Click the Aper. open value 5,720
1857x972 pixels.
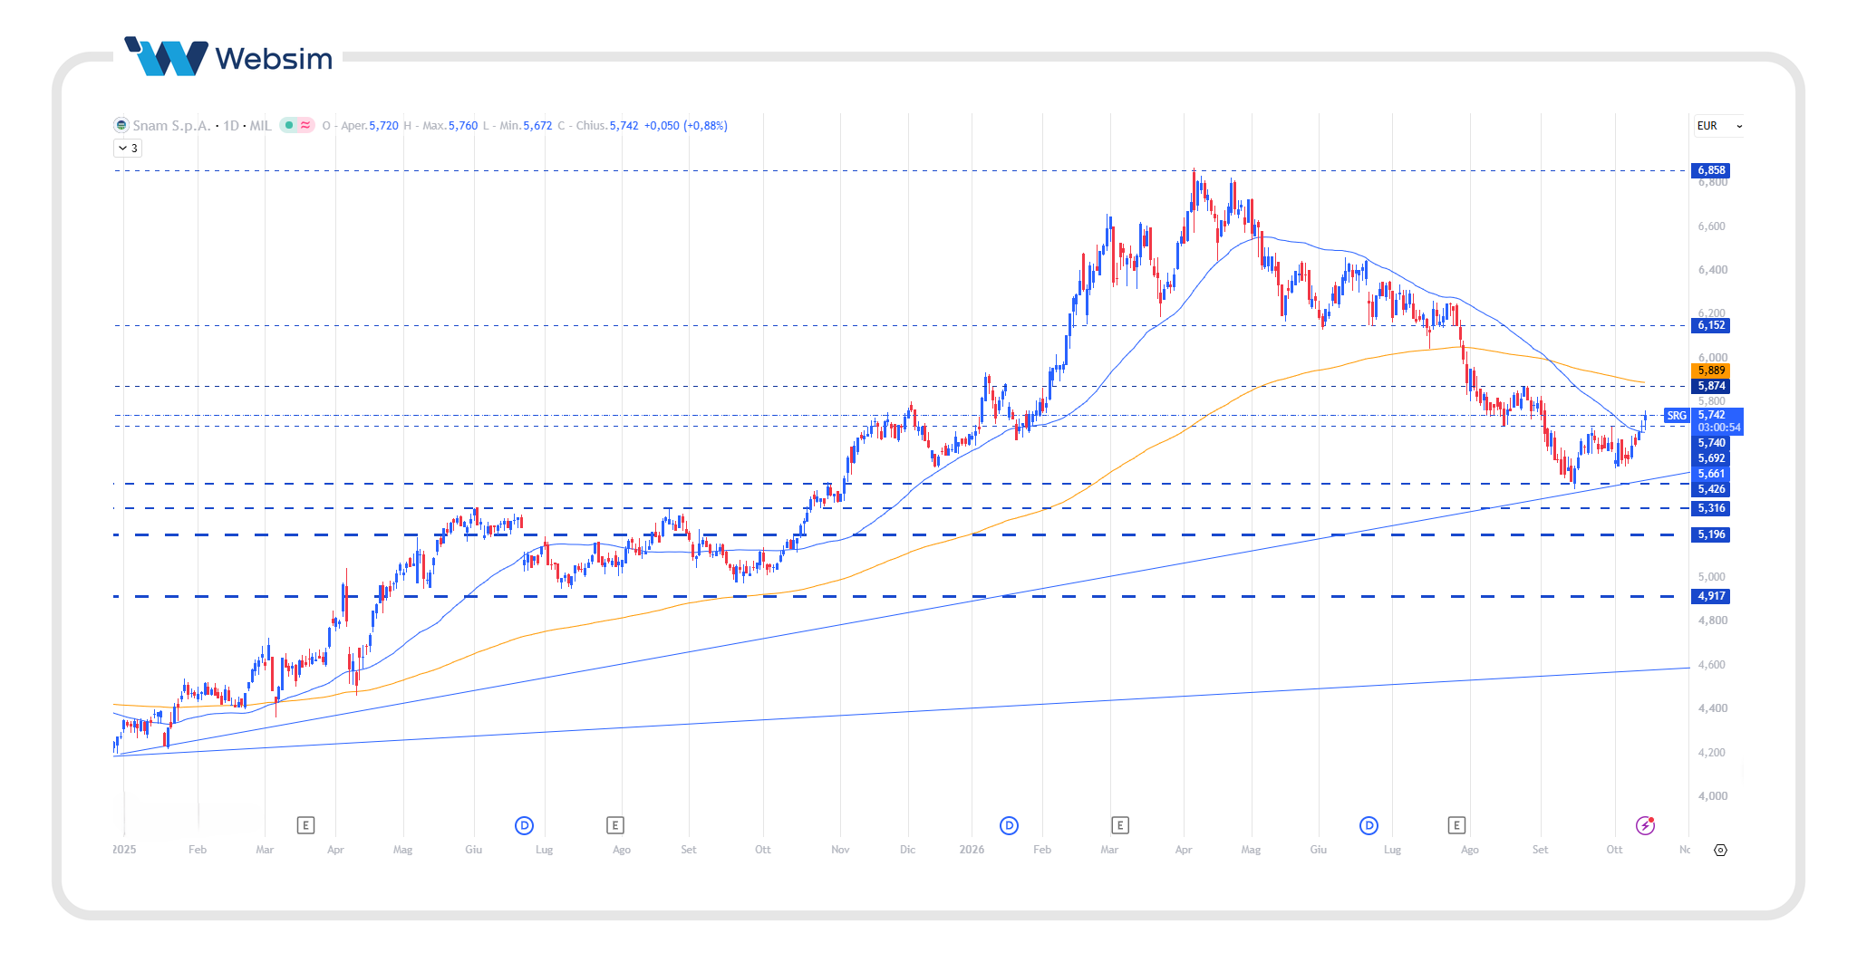pos(383,126)
